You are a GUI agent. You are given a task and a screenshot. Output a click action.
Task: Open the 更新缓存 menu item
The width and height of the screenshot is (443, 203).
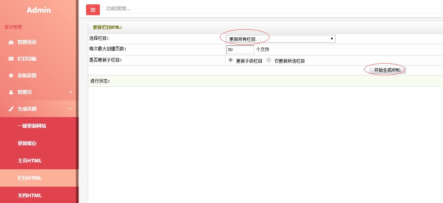[x=27, y=143]
